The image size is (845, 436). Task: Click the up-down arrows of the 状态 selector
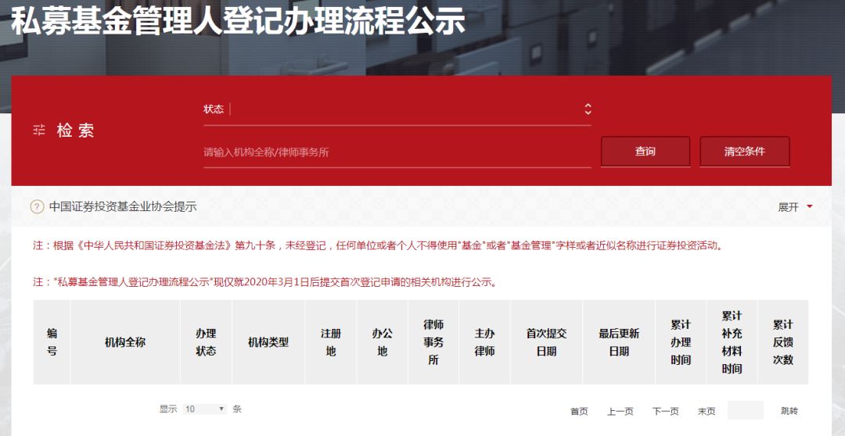[588, 109]
